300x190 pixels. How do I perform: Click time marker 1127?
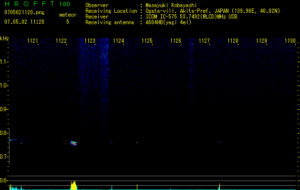[x=204, y=41]
